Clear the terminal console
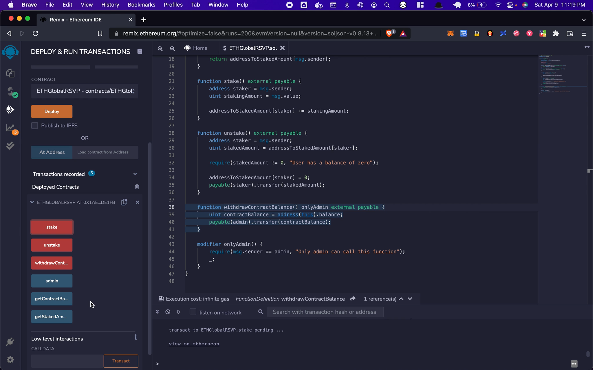593x370 pixels. click(168, 312)
